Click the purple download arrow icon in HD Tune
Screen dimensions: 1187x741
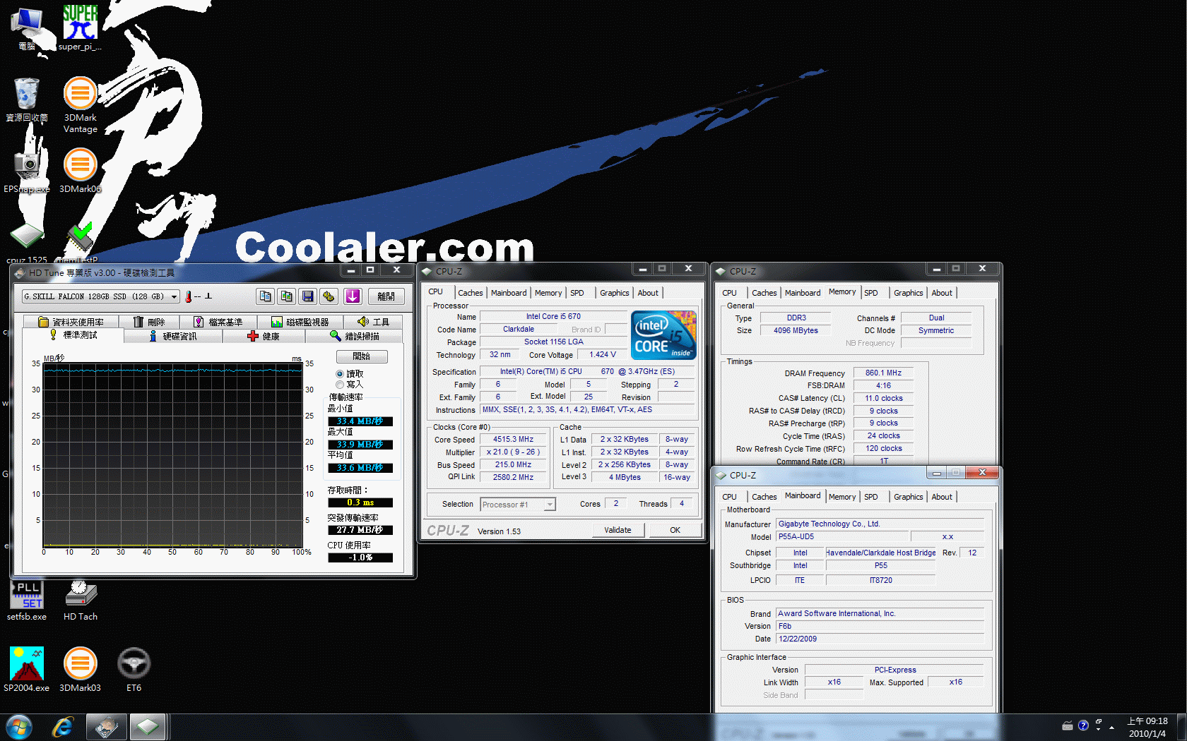pos(353,296)
